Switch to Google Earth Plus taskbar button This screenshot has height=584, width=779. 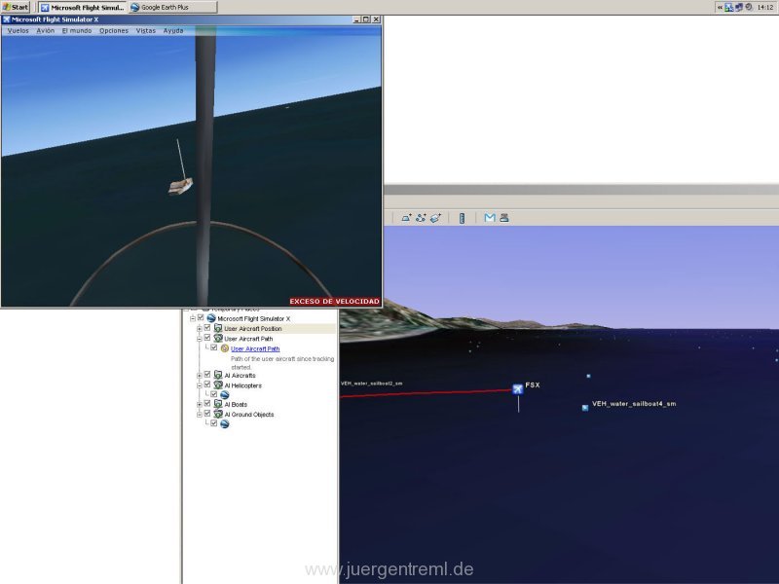coord(173,7)
